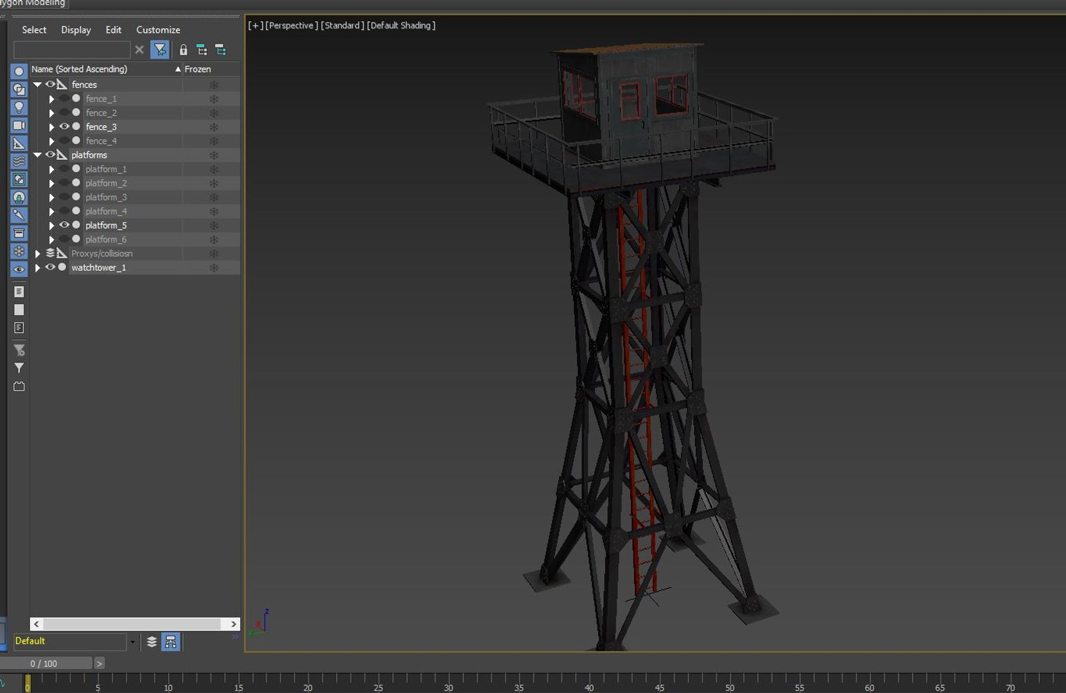1066x693 pixels.
Task: Toggle the Display Groups filter icon
Action: (x=19, y=179)
